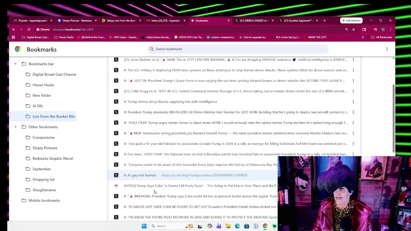Select the Rednecks Graphic Novel folder
Screen dimensions: 411x231
[x=49, y=158]
